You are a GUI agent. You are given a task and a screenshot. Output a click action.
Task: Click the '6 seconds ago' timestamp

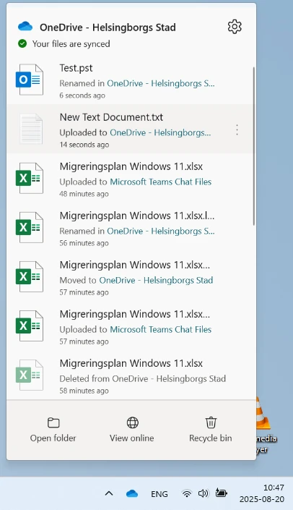[82, 95]
